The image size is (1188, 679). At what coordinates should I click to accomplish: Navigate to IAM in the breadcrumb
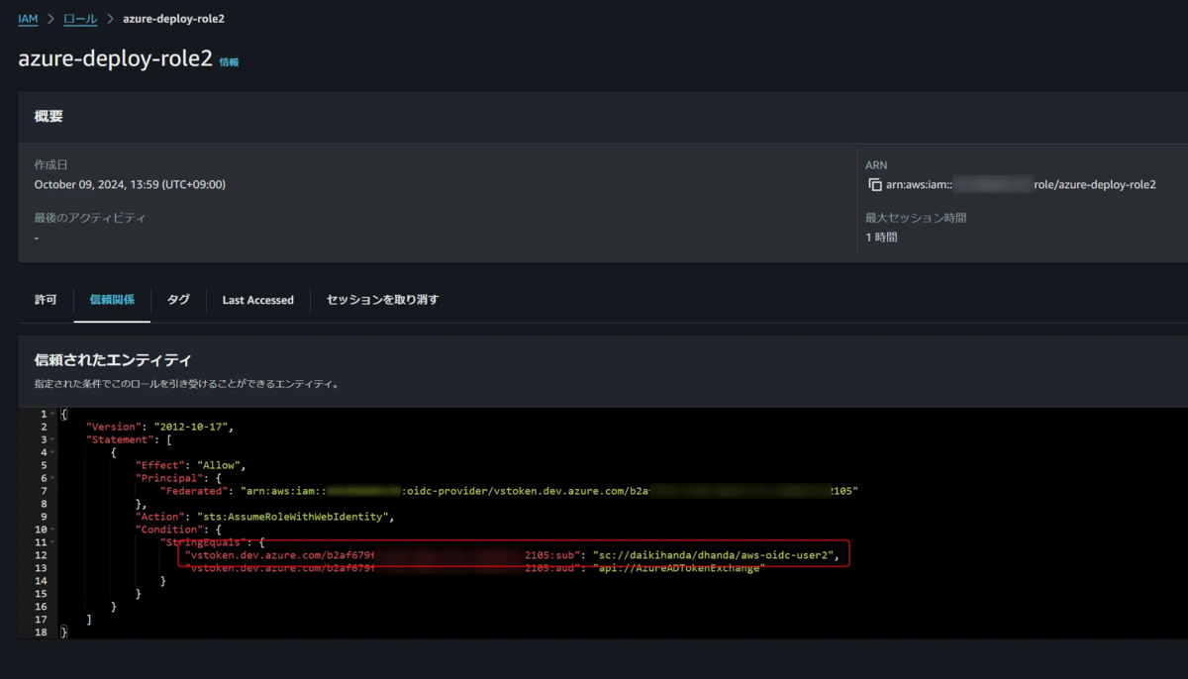[x=28, y=19]
